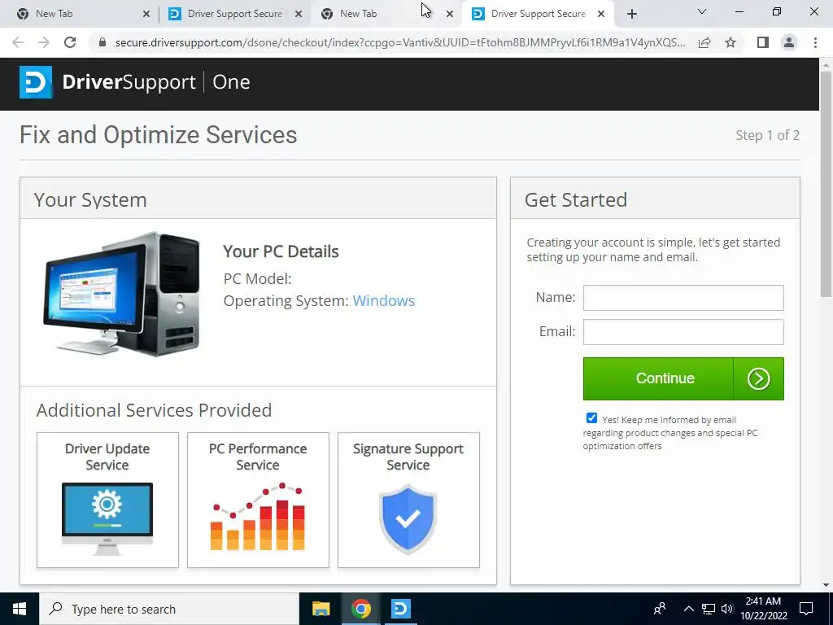
Task: Reload the page with the refresh icon
Action: (x=70, y=42)
